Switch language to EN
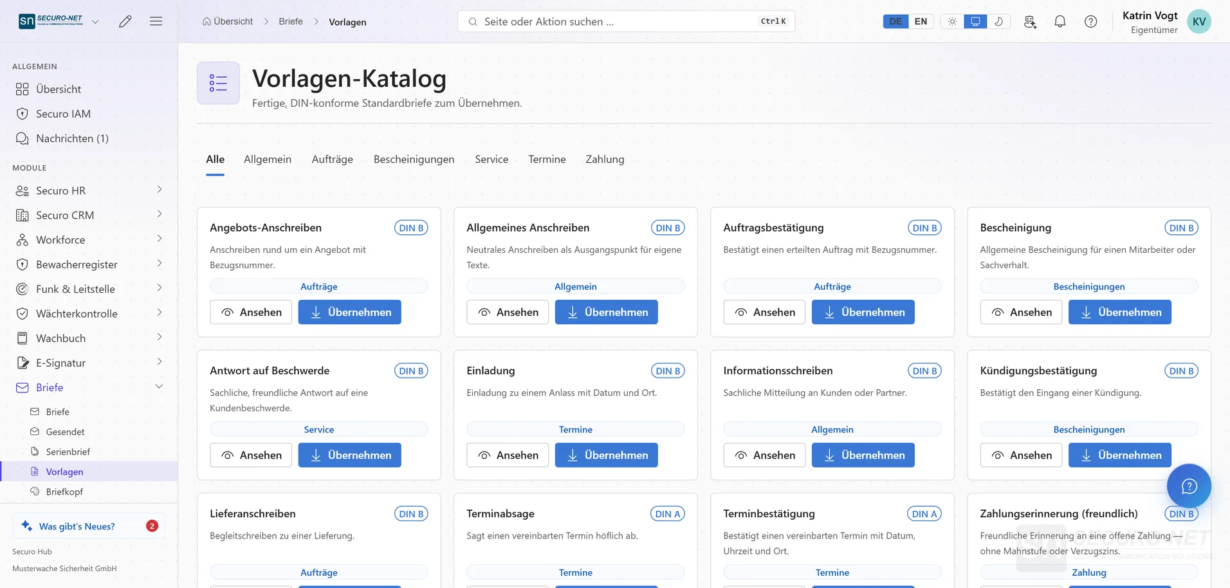 (x=921, y=21)
